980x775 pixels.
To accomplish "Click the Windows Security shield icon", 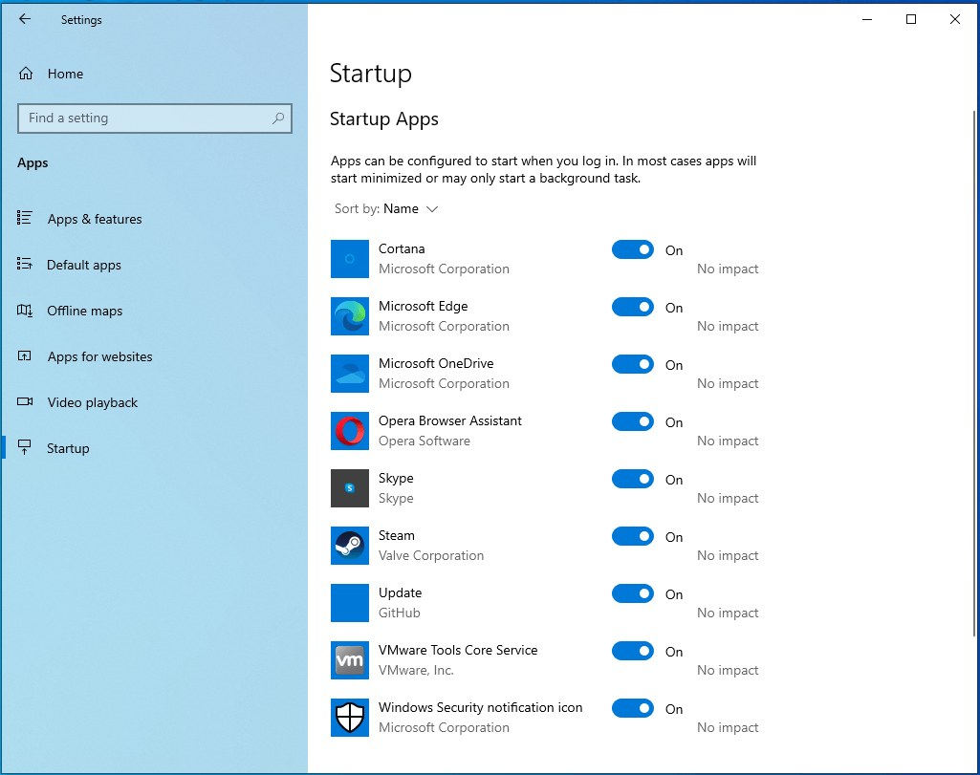I will [x=349, y=717].
